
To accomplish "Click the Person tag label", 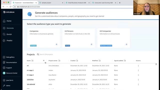I will pyautogui.click(x=67, y=45).
